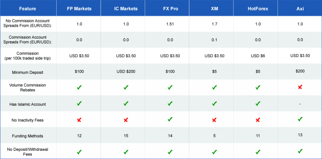This screenshot has height=159, width=322.
Task: Click FP Markets Has Islamic Account checkmark
Action: click(x=79, y=103)
